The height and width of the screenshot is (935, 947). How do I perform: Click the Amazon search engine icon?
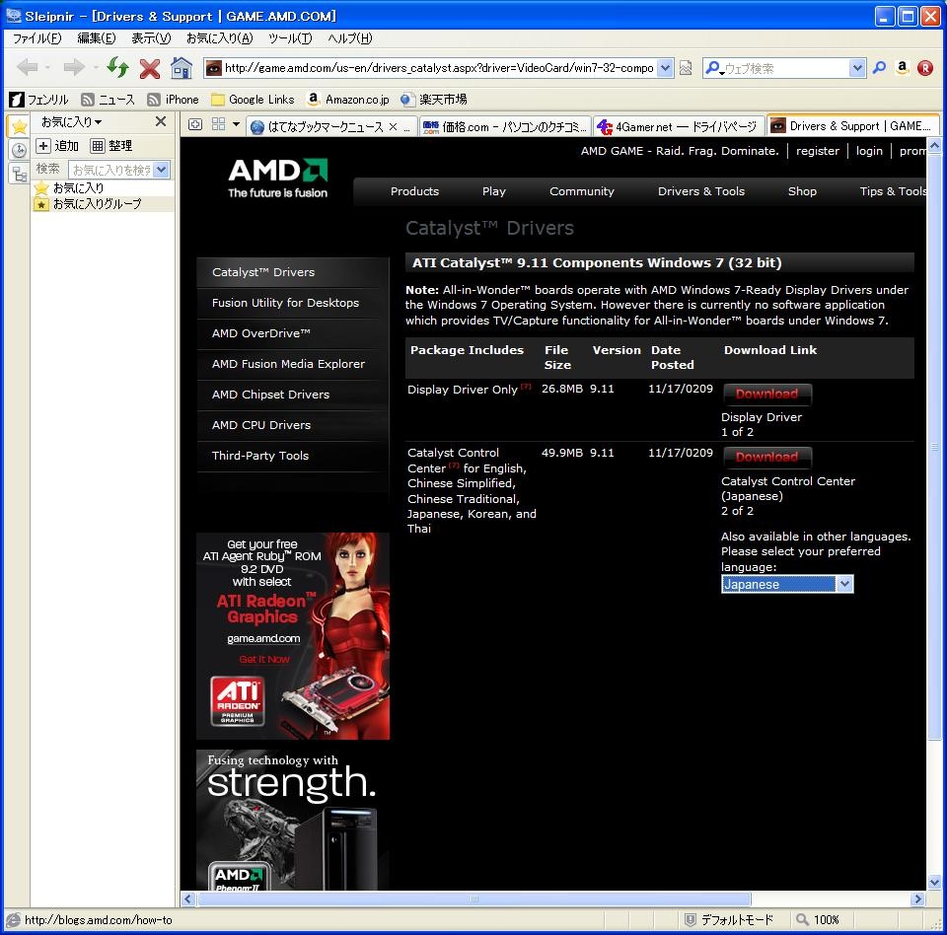pyautogui.click(x=903, y=68)
